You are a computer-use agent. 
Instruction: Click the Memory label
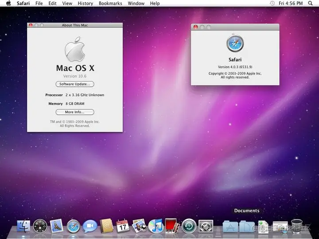(x=55, y=104)
